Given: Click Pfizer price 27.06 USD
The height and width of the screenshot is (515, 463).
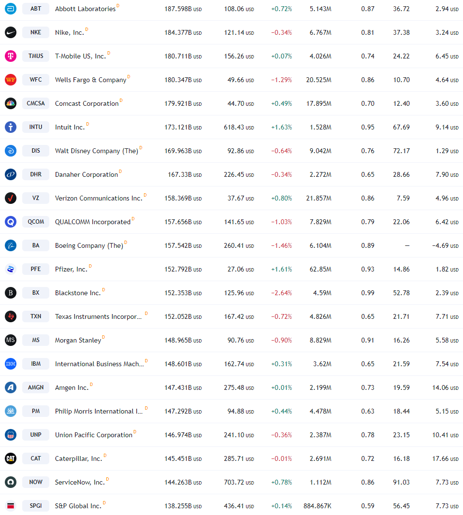Looking at the screenshot, I should click(241, 269).
